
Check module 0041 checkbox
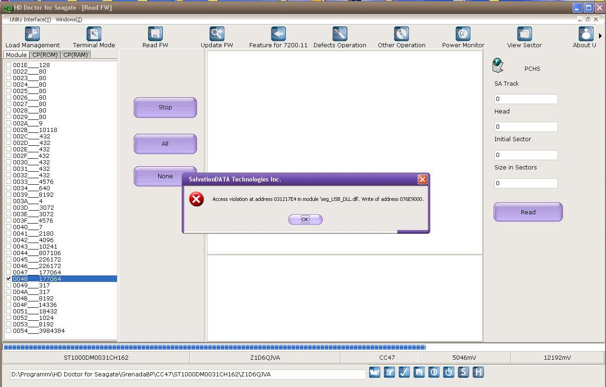8,233
